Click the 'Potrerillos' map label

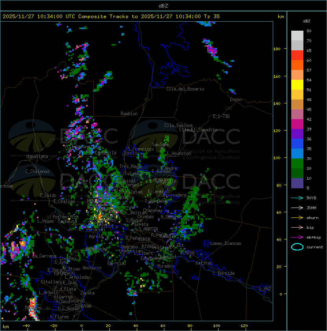[66, 217]
